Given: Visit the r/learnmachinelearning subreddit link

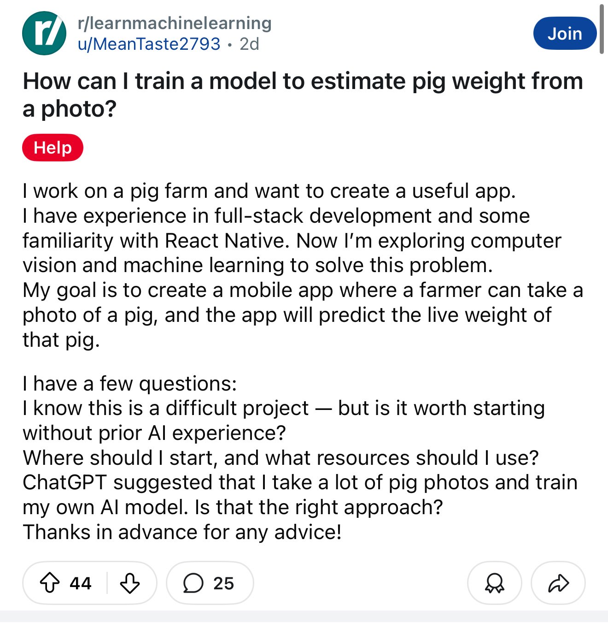Looking at the screenshot, I should click(x=175, y=23).
